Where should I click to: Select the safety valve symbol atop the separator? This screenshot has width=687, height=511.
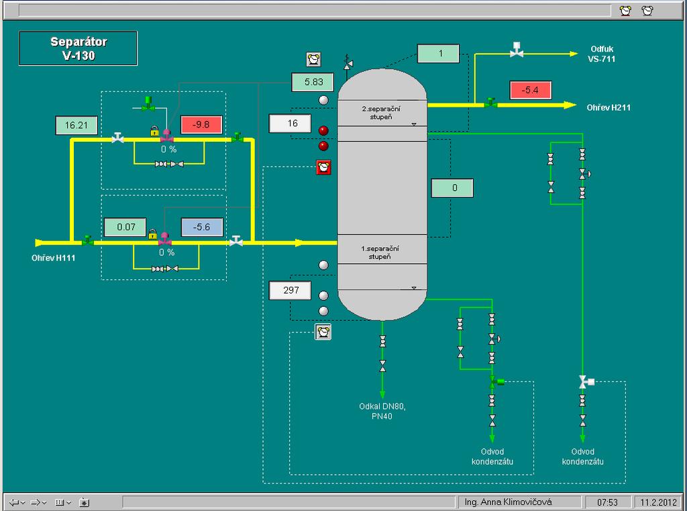point(348,62)
